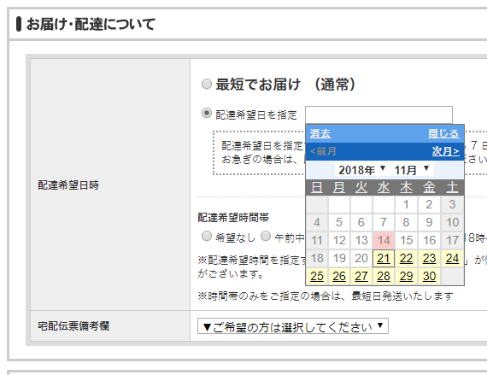Open the 11月 month dropdown
487x375 pixels.
tap(412, 170)
